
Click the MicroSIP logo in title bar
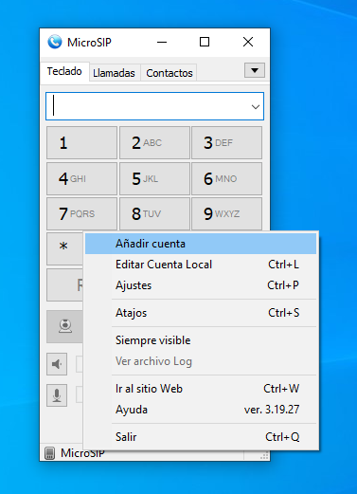(x=55, y=42)
